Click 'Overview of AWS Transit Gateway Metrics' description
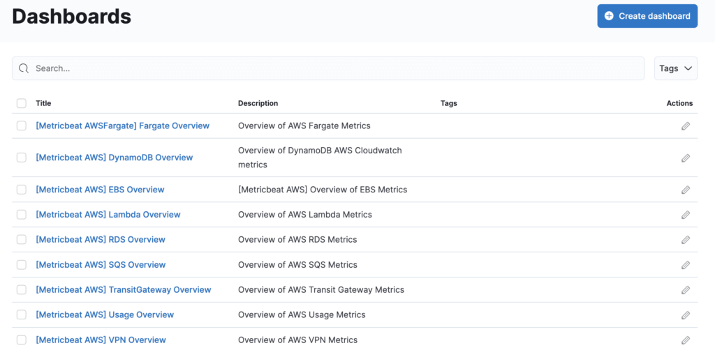The width and height of the screenshot is (715, 350). pyautogui.click(x=321, y=289)
